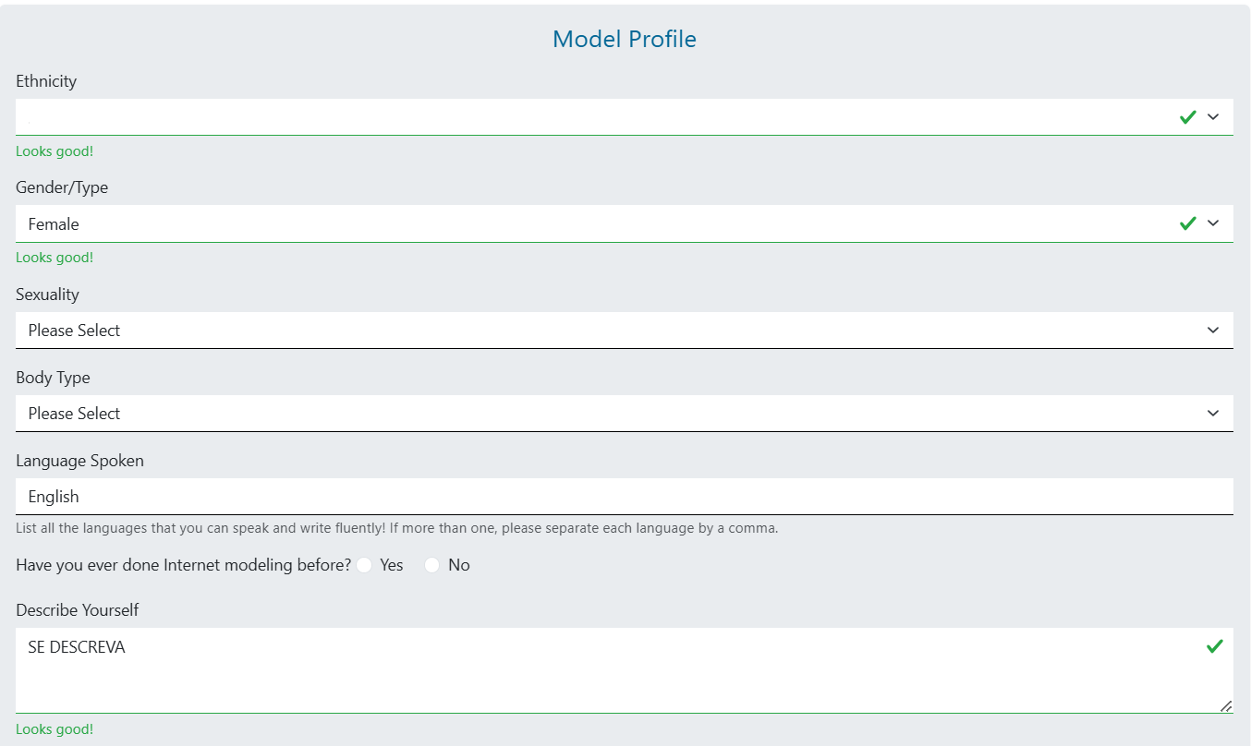Click the resize handle of the description textarea
Viewport: 1251px width, 746px height.
(1226, 706)
